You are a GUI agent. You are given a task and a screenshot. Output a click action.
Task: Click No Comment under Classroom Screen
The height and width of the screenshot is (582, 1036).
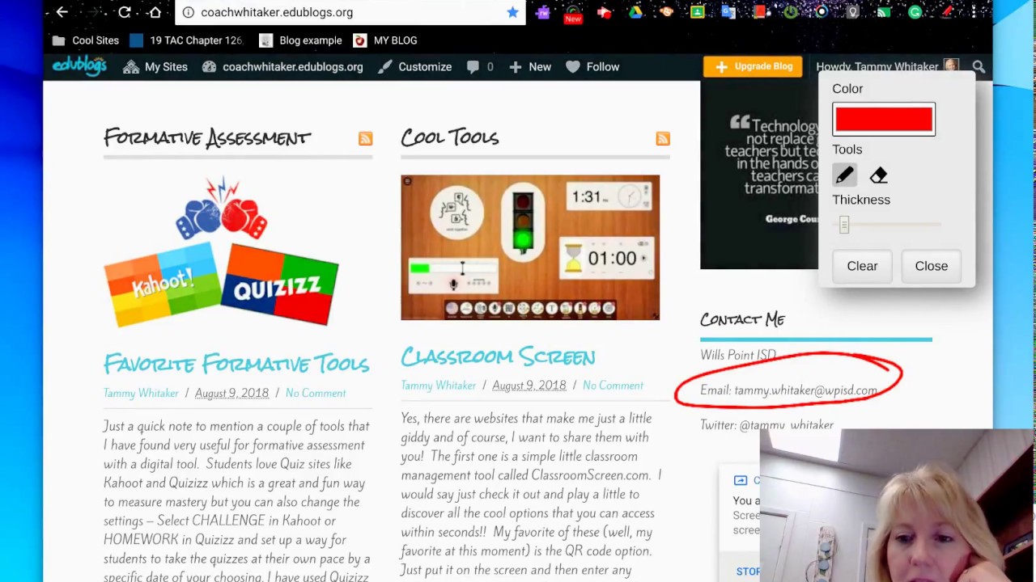coord(613,386)
